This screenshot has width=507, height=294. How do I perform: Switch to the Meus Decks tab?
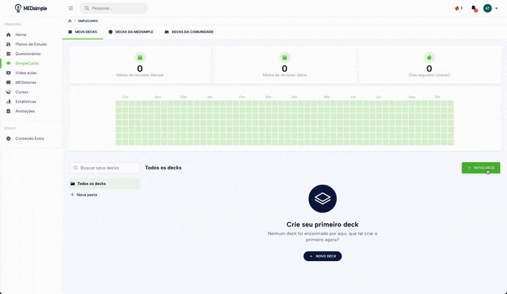82,32
